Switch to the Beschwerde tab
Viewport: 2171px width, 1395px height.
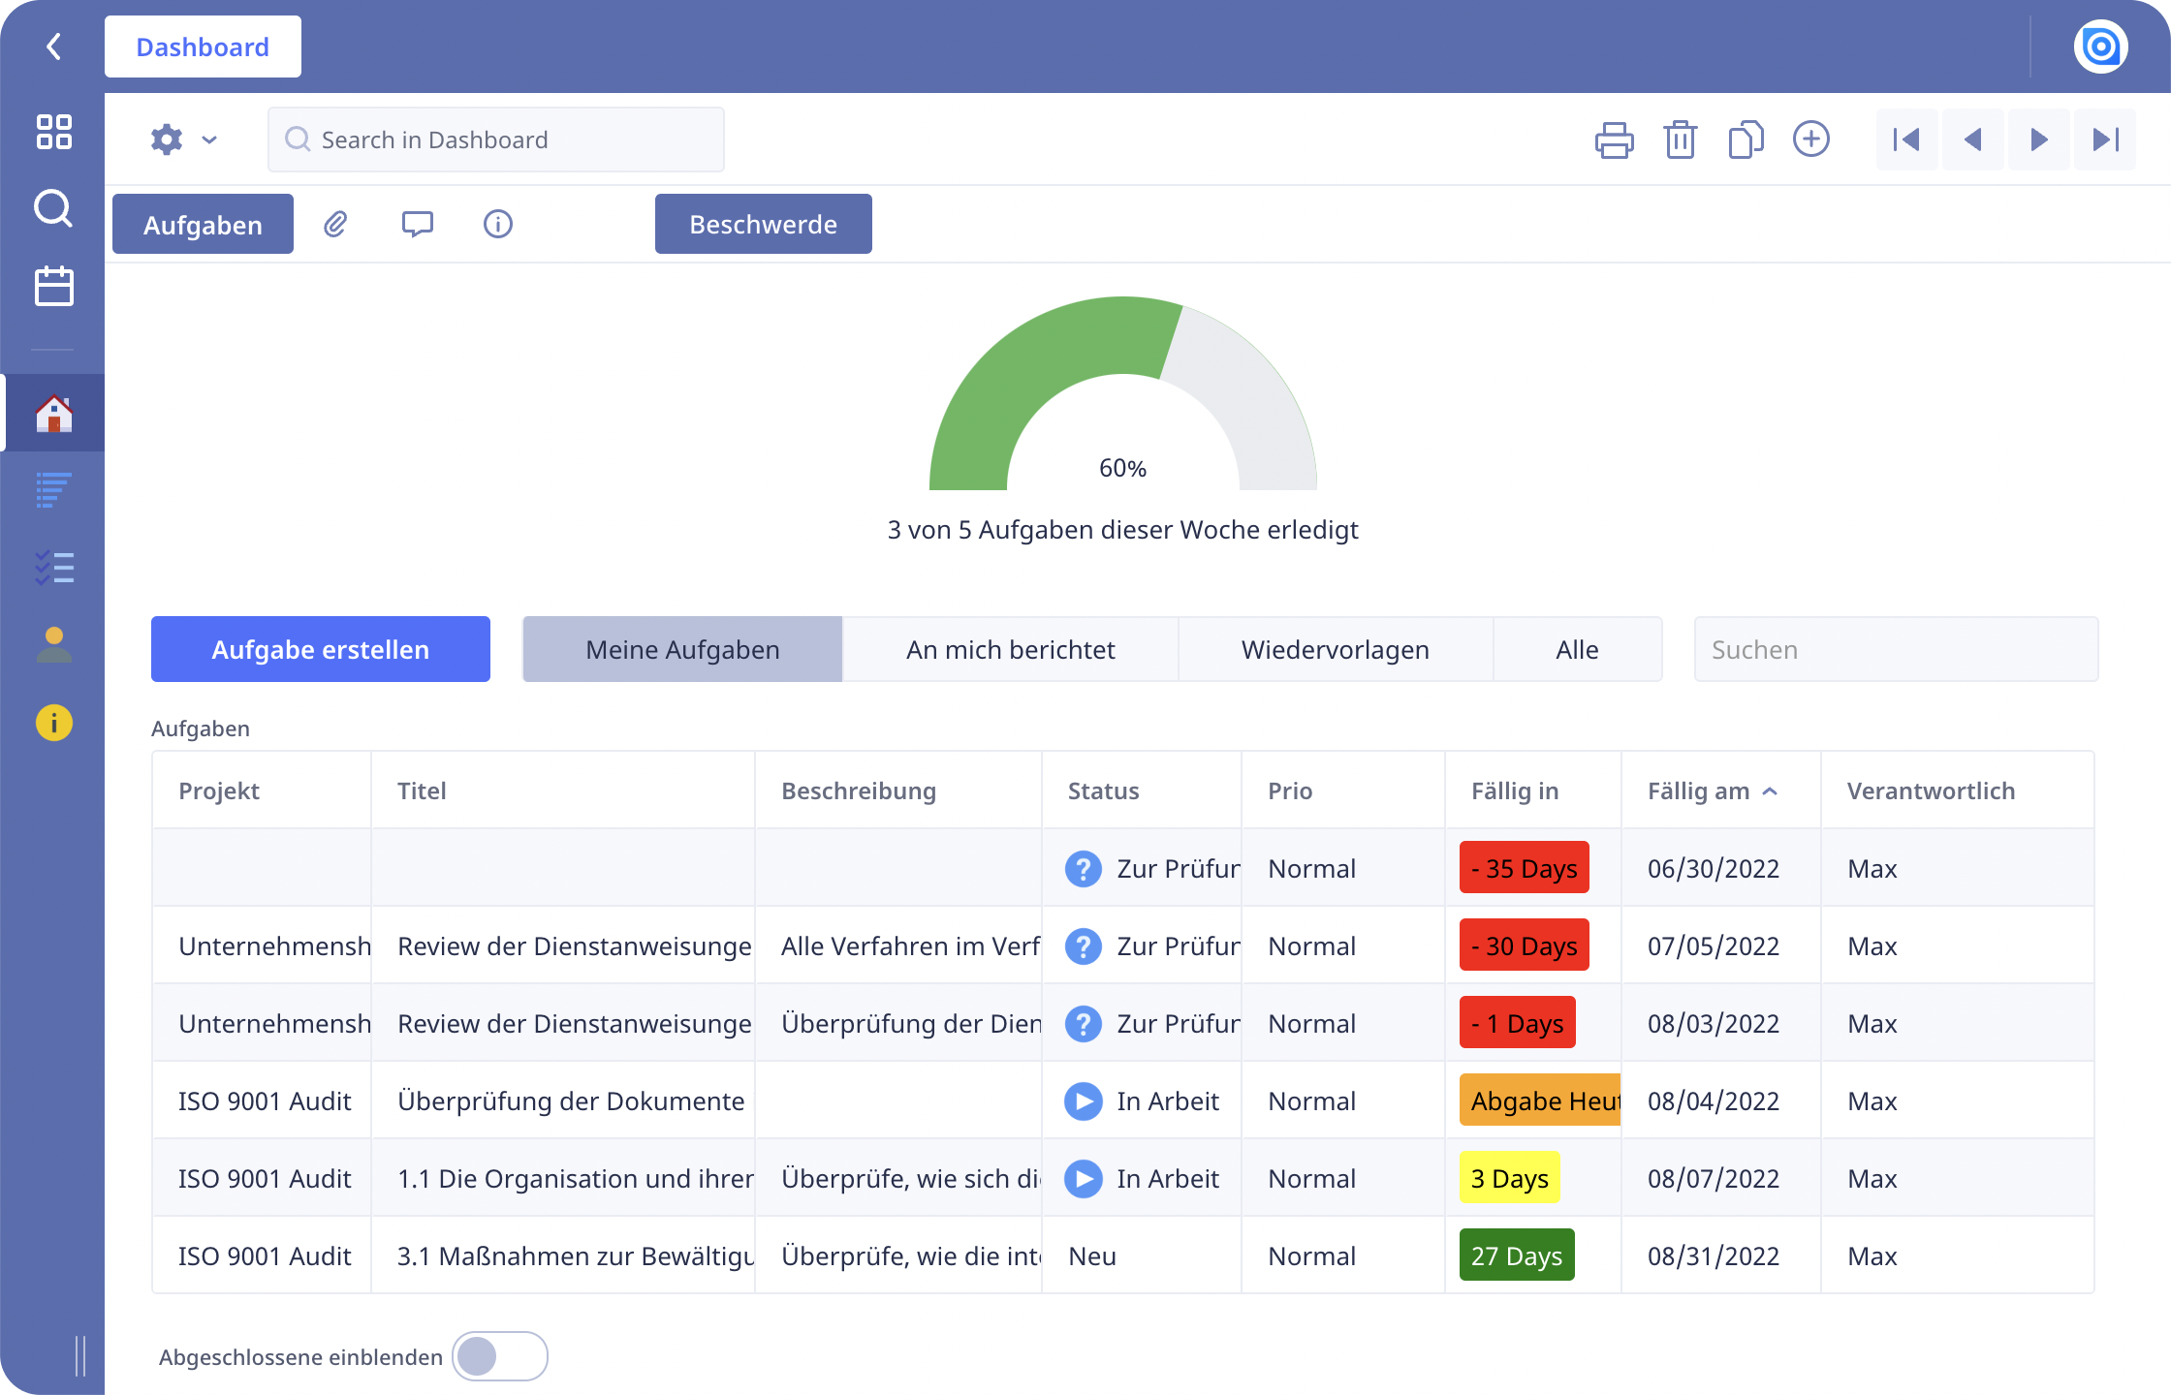coord(763,224)
